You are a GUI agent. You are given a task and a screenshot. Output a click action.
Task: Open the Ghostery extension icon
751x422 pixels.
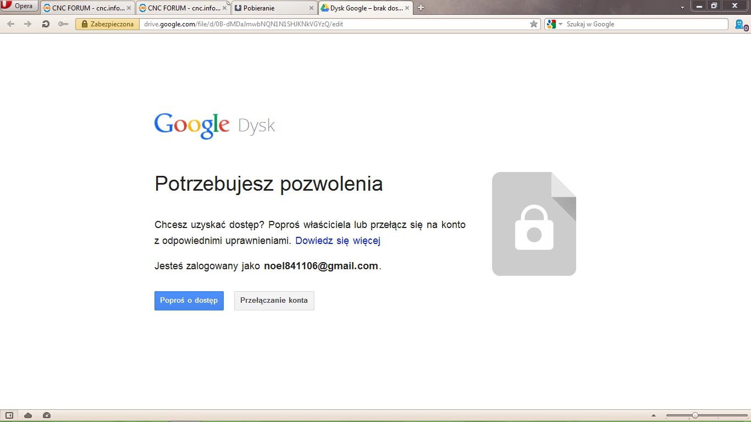coord(741,24)
